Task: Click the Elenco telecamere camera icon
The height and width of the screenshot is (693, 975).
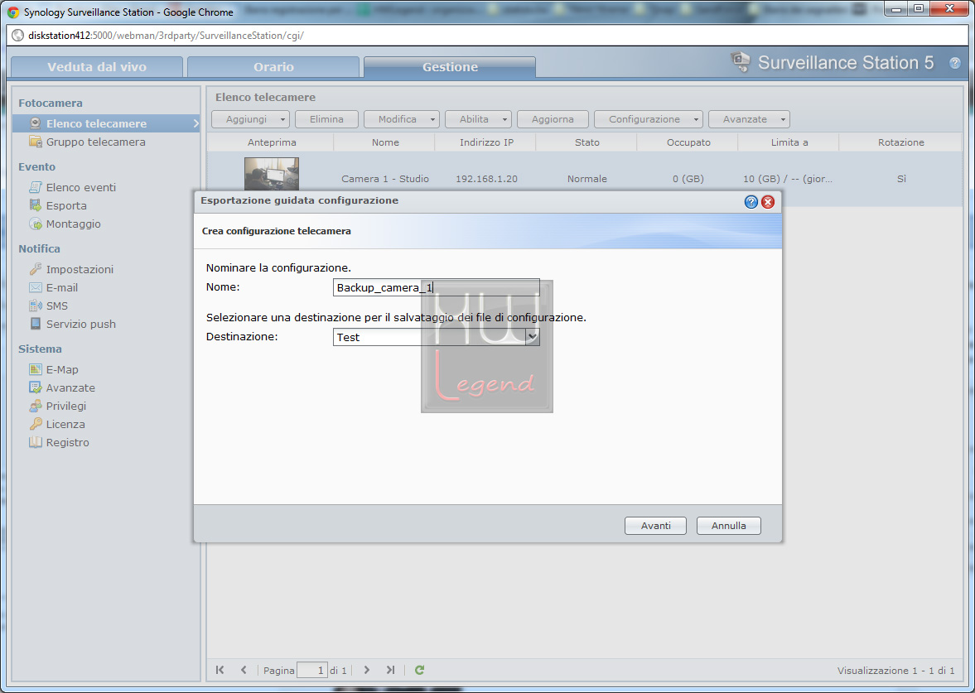Action: [36, 123]
